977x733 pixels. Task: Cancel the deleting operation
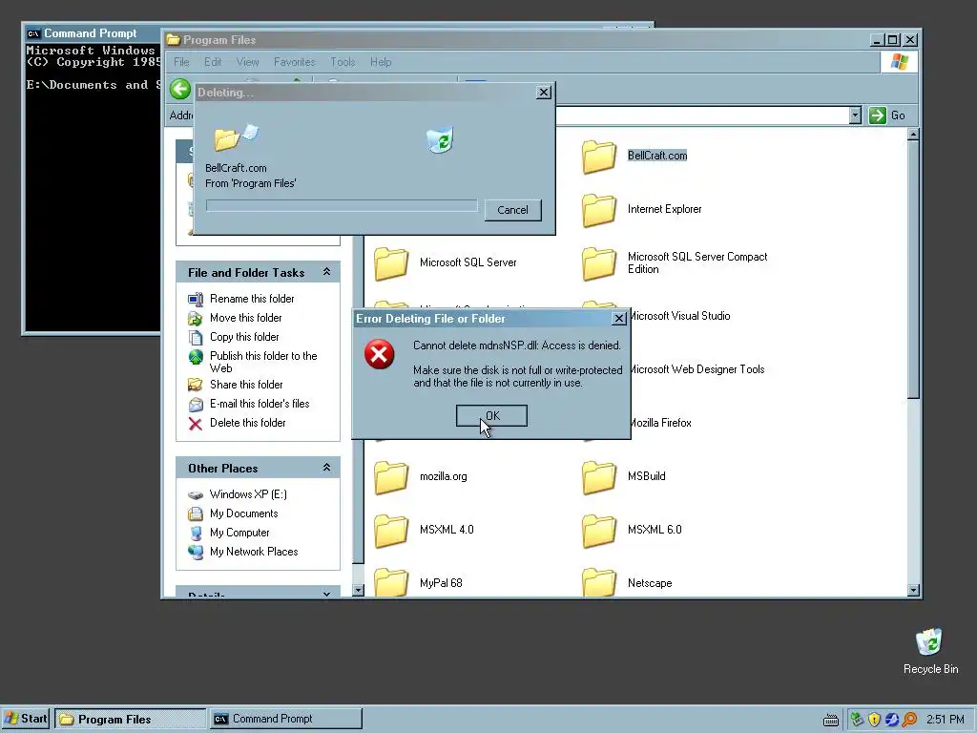(512, 210)
